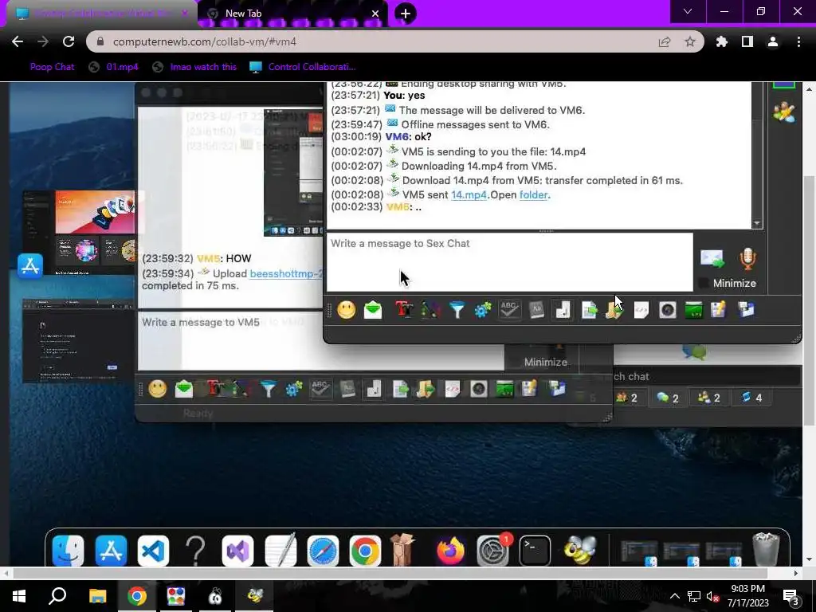Open the Chrome extensions puzzle icon
Image resolution: width=816 pixels, height=612 pixels.
coord(721,41)
